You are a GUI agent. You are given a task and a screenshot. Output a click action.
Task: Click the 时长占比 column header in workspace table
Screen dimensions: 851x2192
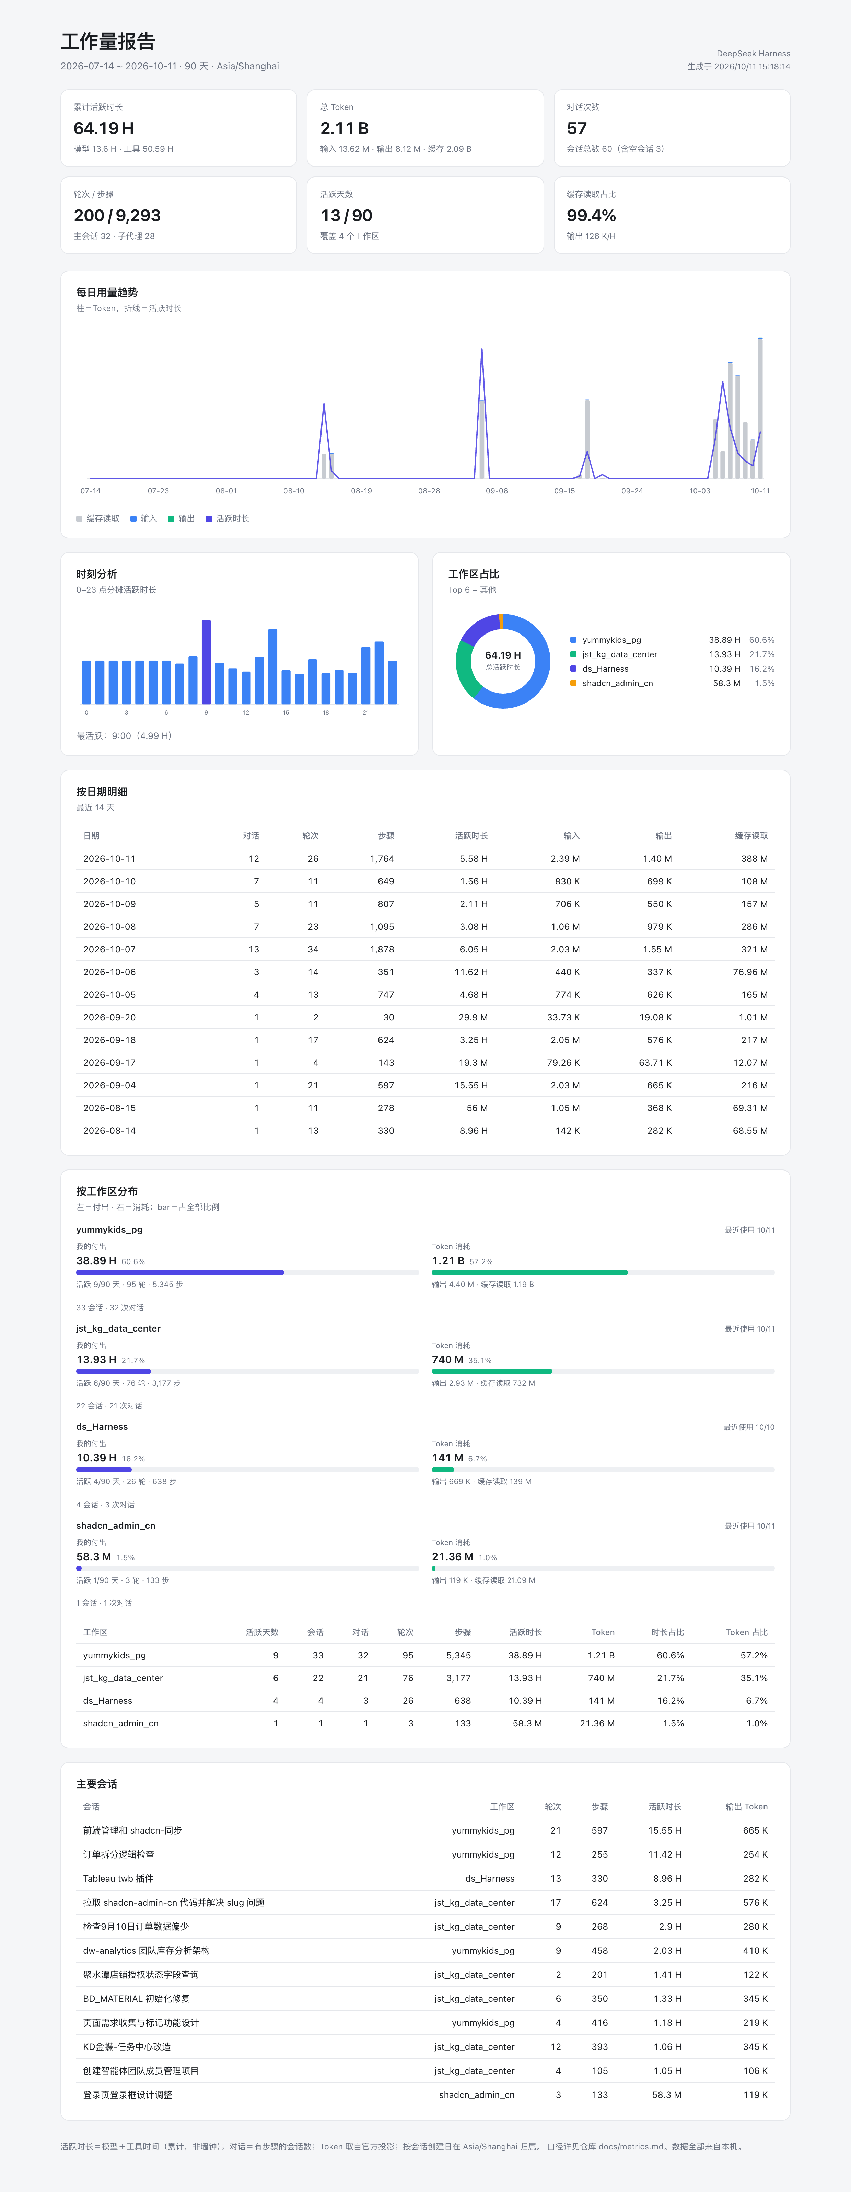tap(667, 1632)
